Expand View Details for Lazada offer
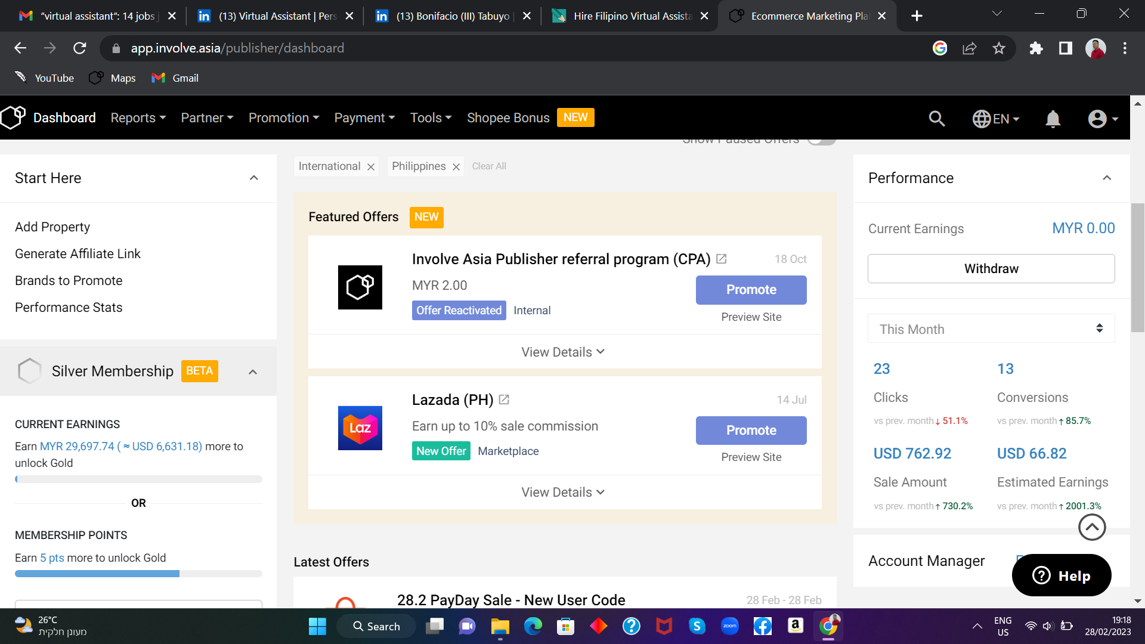1145x644 pixels. (564, 492)
